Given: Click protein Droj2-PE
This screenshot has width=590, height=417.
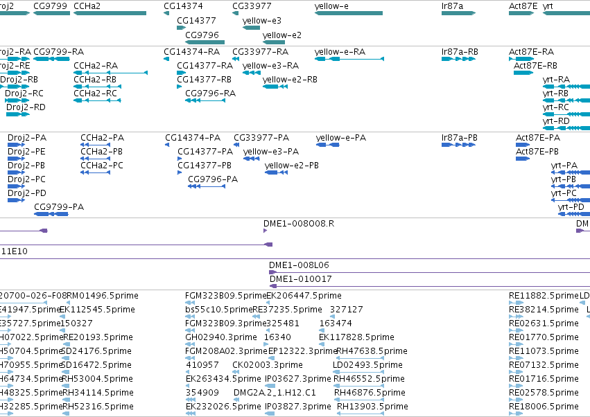Looking at the screenshot, I should point(26,152).
